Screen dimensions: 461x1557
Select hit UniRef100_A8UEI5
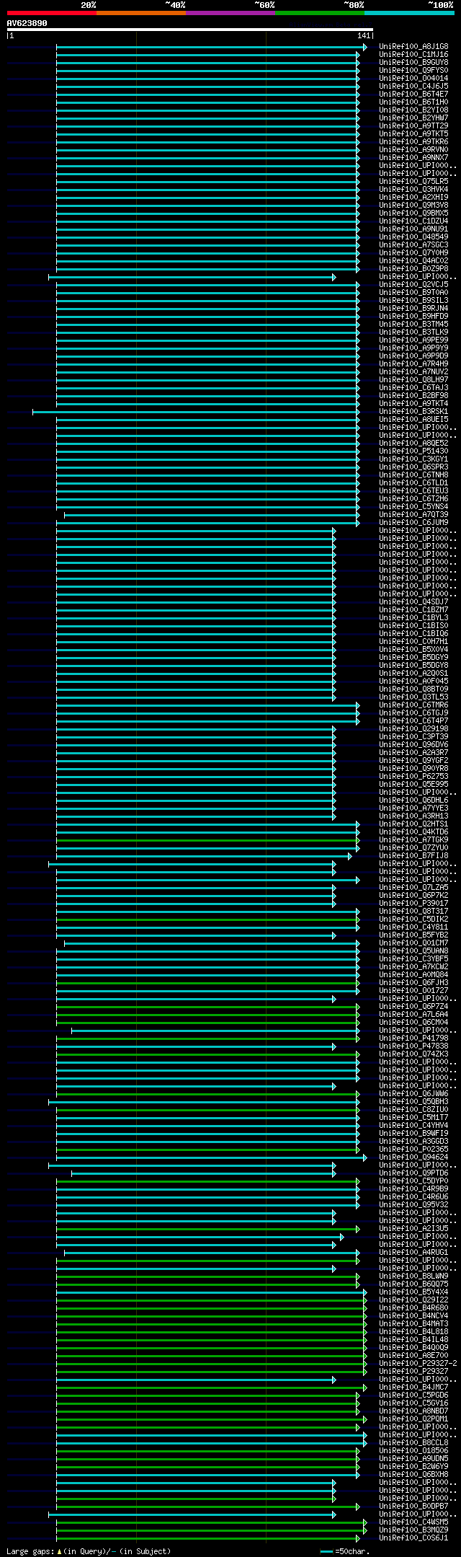point(413,420)
